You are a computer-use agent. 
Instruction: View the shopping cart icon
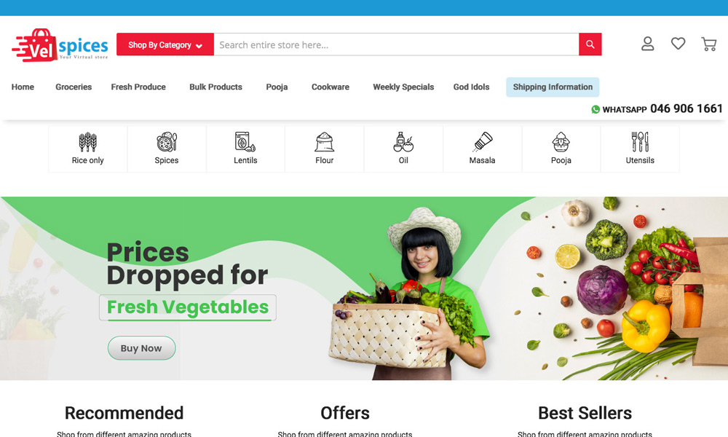pos(708,44)
